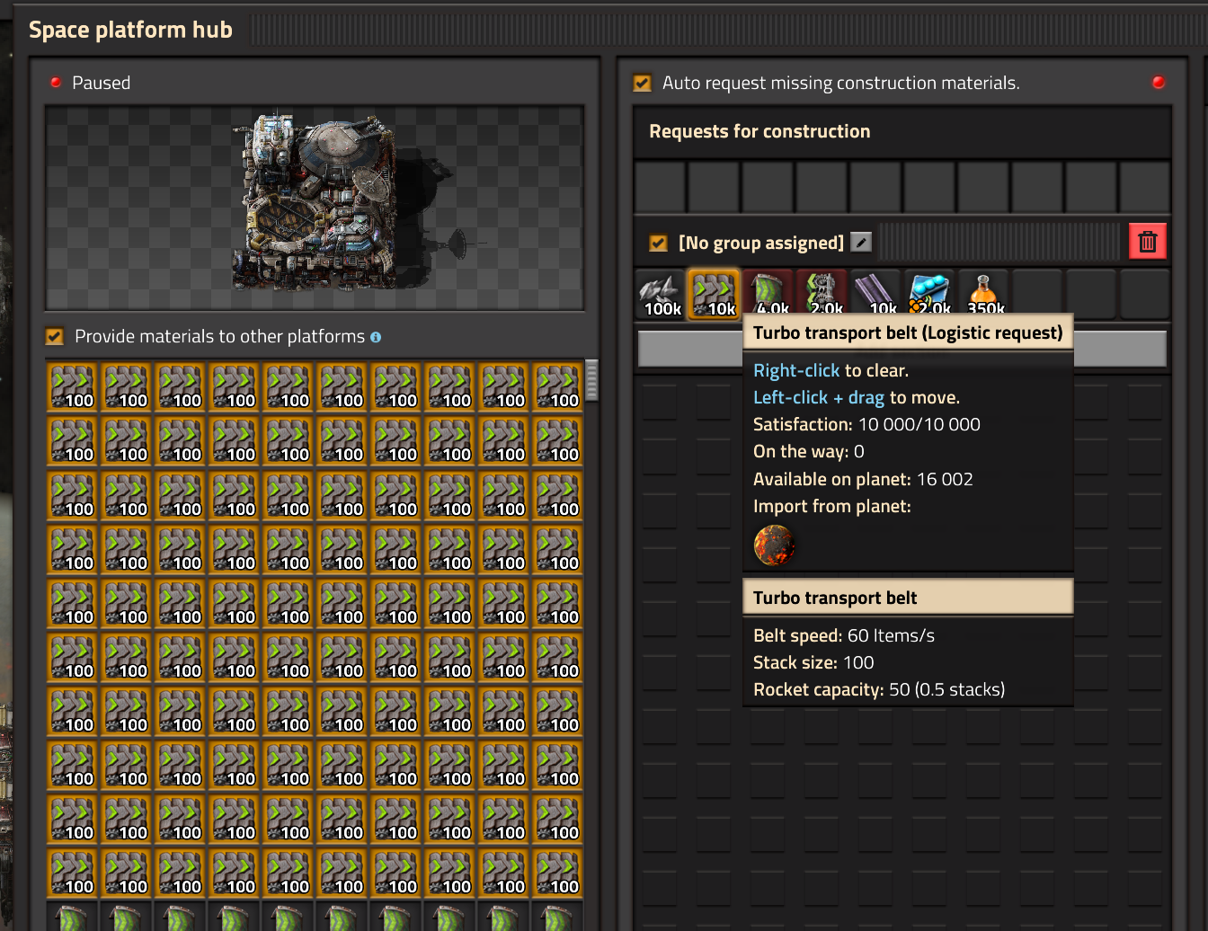1208x931 pixels.
Task: Click the Space platform hub window title
Action: point(130,30)
